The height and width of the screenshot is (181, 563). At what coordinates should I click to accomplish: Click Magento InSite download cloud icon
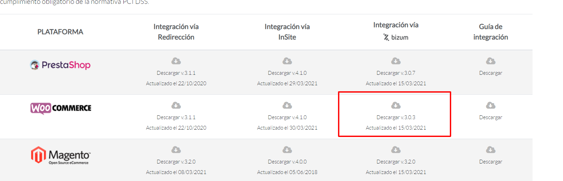[287, 150]
